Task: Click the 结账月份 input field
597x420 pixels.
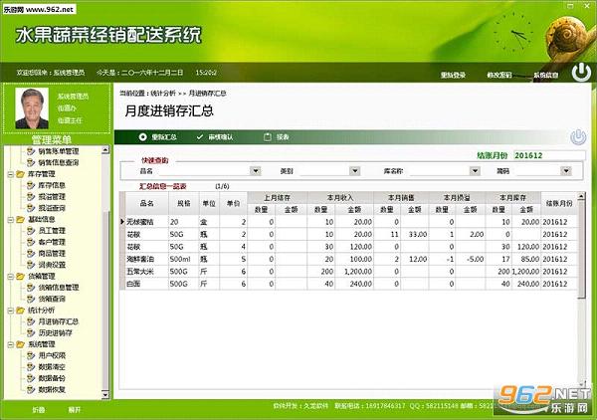Action: (x=549, y=155)
